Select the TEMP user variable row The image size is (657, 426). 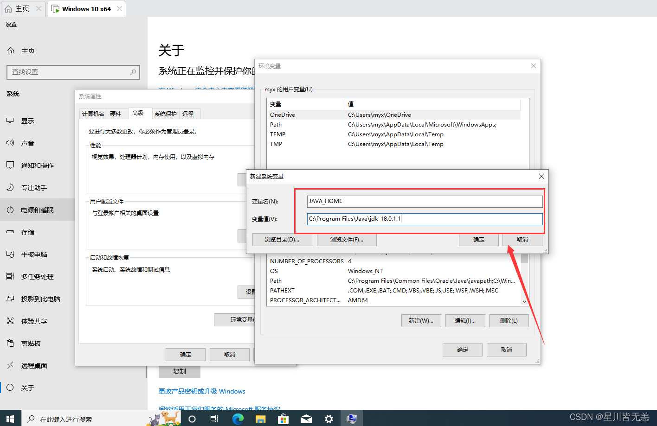[394, 134]
